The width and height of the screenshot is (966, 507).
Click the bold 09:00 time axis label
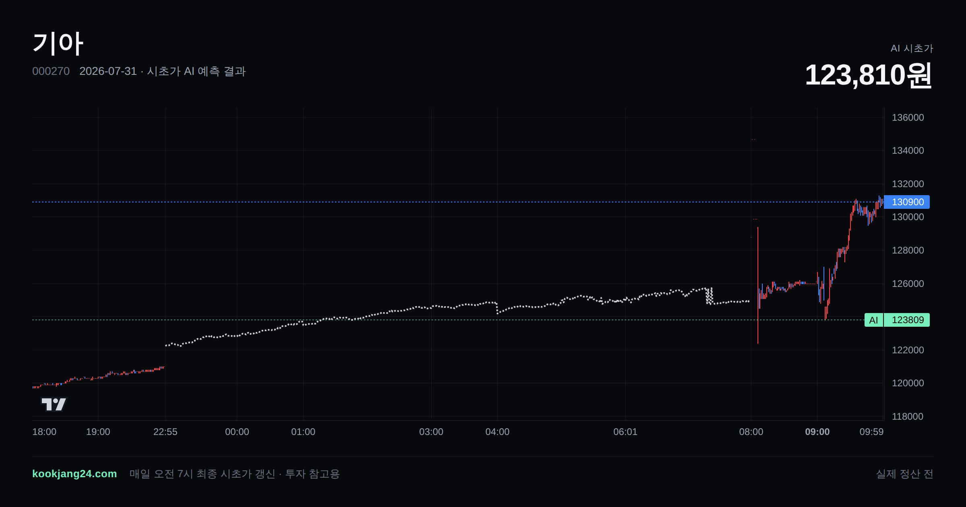tap(817, 432)
